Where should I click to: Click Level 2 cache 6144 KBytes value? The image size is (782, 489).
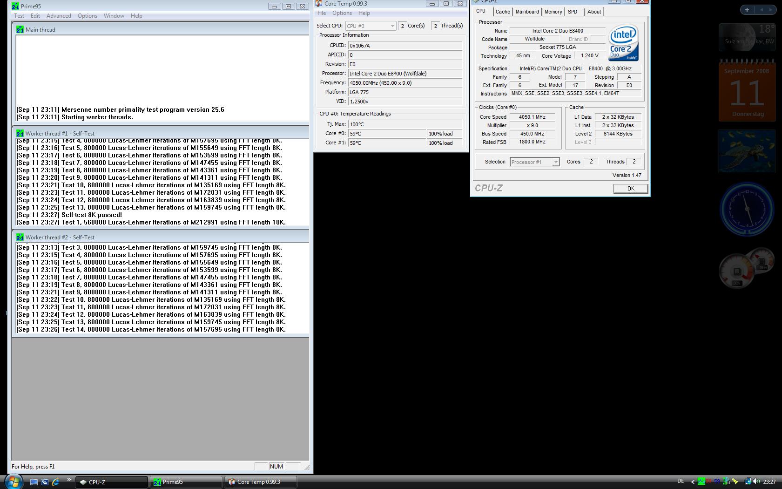618,134
